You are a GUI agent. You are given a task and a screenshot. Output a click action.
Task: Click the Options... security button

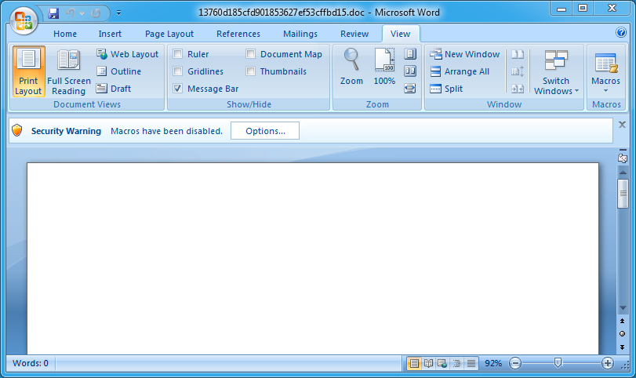click(265, 131)
